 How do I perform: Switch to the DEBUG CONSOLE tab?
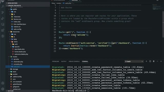[74, 61]
